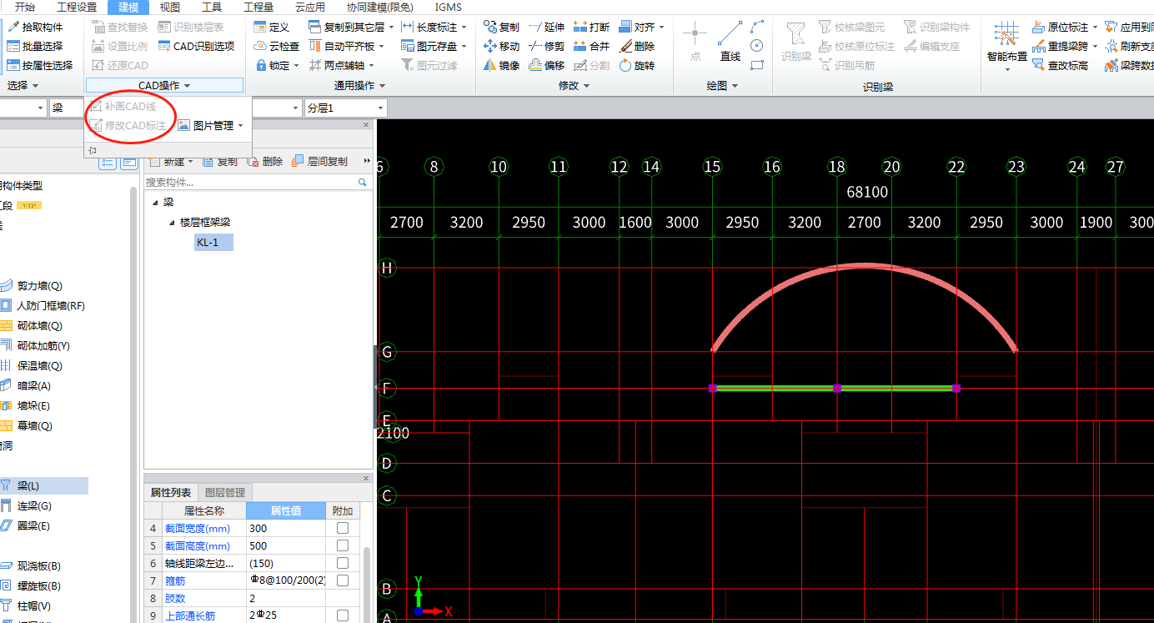This screenshot has height=623, width=1154.
Task: Select the 直线 line drawing tool
Action: [x=730, y=42]
